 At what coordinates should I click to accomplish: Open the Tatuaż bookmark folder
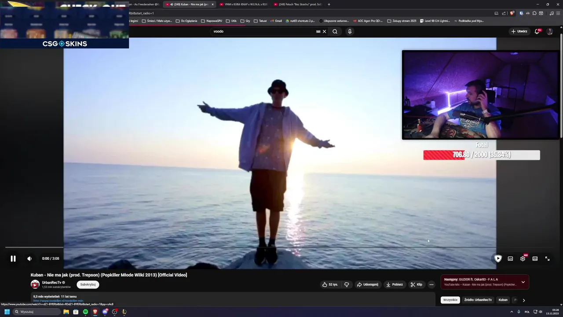[260, 21]
